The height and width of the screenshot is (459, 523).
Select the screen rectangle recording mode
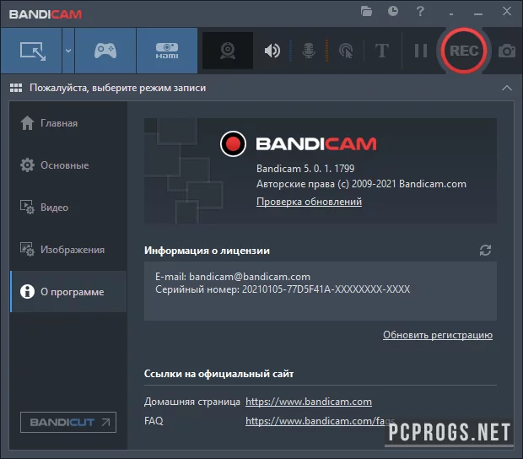pyautogui.click(x=31, y=51)
